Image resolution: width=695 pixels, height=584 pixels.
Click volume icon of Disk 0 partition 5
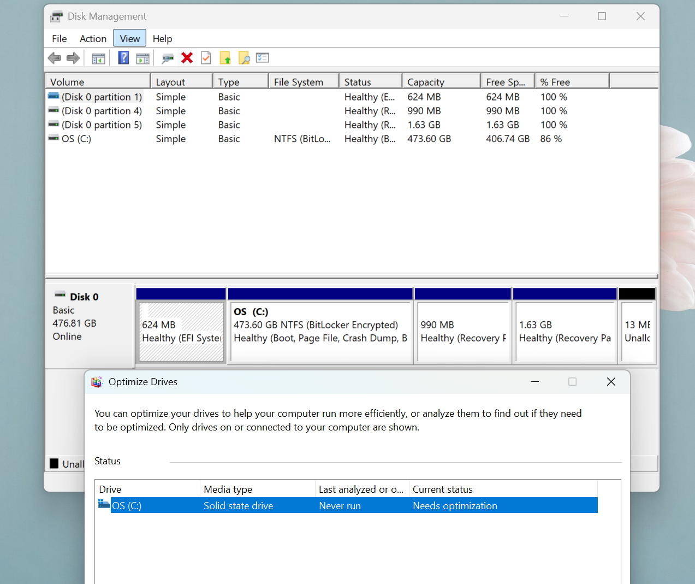point(54,125)
